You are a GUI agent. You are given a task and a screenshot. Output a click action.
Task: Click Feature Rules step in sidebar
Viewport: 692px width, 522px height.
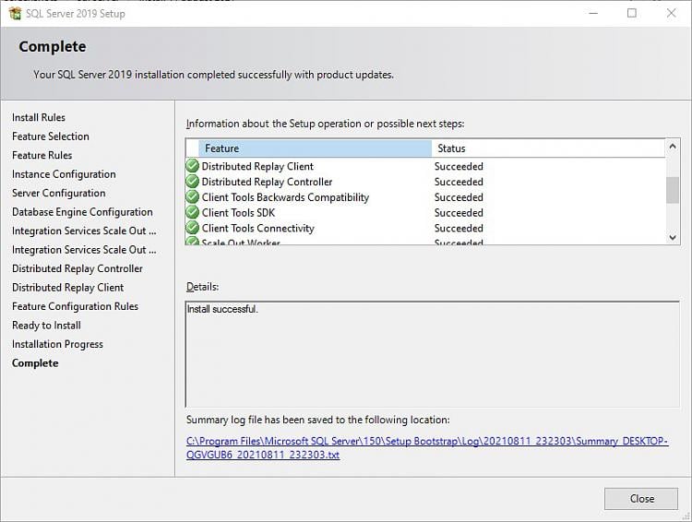pos(42,155)
